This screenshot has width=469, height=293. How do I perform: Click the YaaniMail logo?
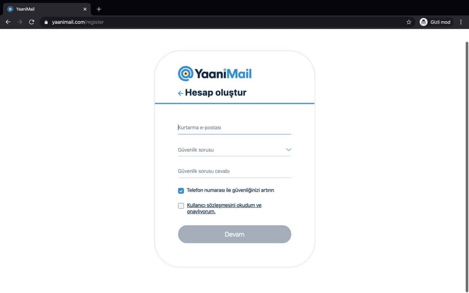click(215, 73)
